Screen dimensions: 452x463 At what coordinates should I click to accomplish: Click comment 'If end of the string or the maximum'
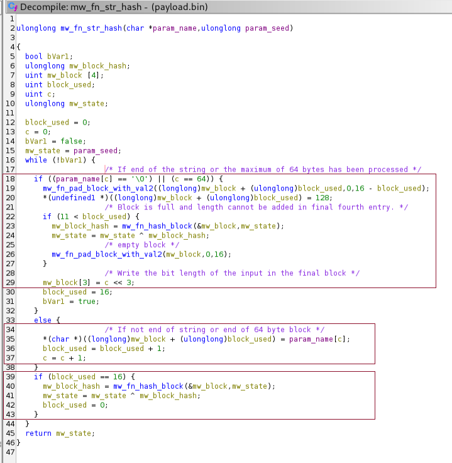point(194,169)
